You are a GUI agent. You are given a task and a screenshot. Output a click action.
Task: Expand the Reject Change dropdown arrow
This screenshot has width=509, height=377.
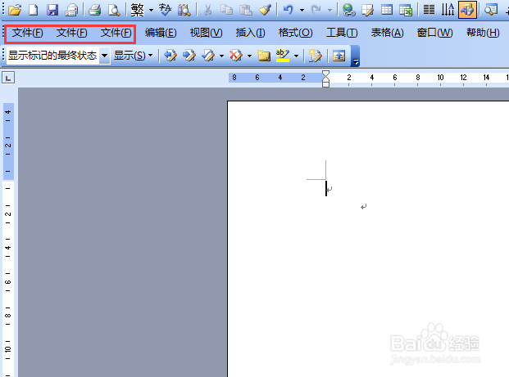[x=249, y=56]
